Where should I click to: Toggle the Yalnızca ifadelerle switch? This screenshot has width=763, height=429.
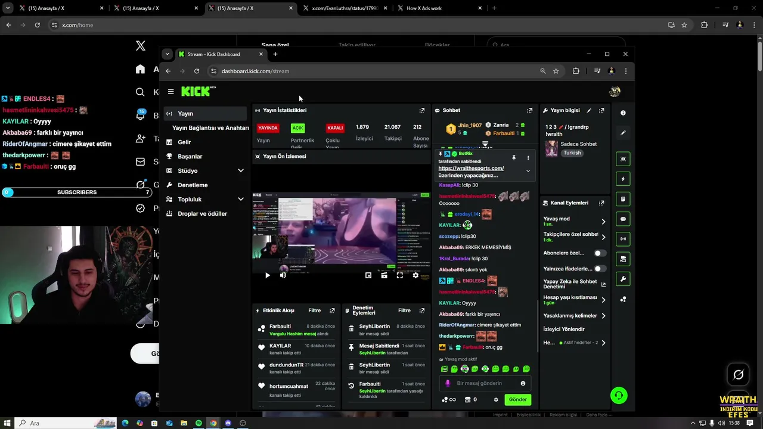click(x=600, y=269)
